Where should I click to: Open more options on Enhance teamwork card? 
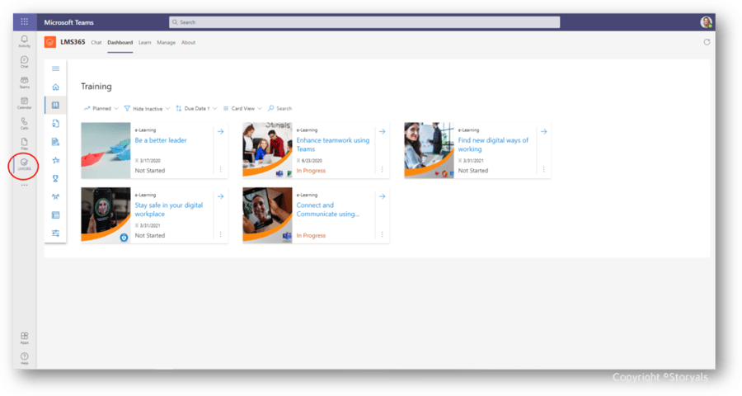[382, 169]
